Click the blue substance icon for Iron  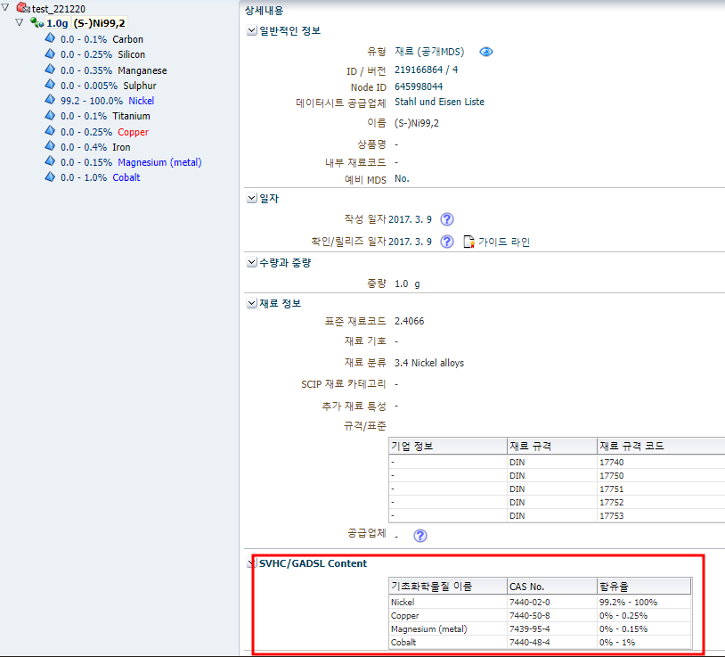pos(50,145)
